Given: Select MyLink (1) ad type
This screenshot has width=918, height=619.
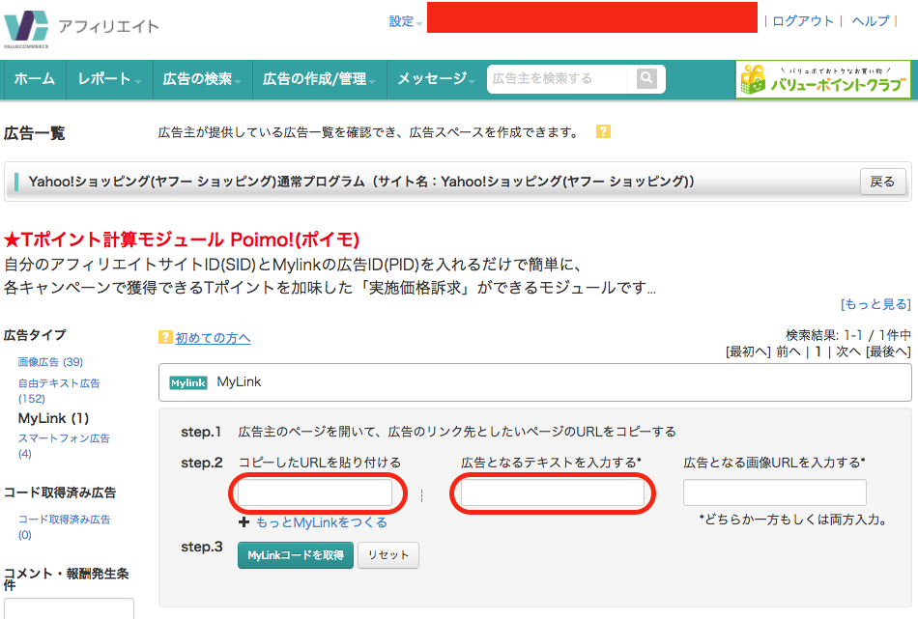Looking at the screenshot, I should [x=53, y=418].
